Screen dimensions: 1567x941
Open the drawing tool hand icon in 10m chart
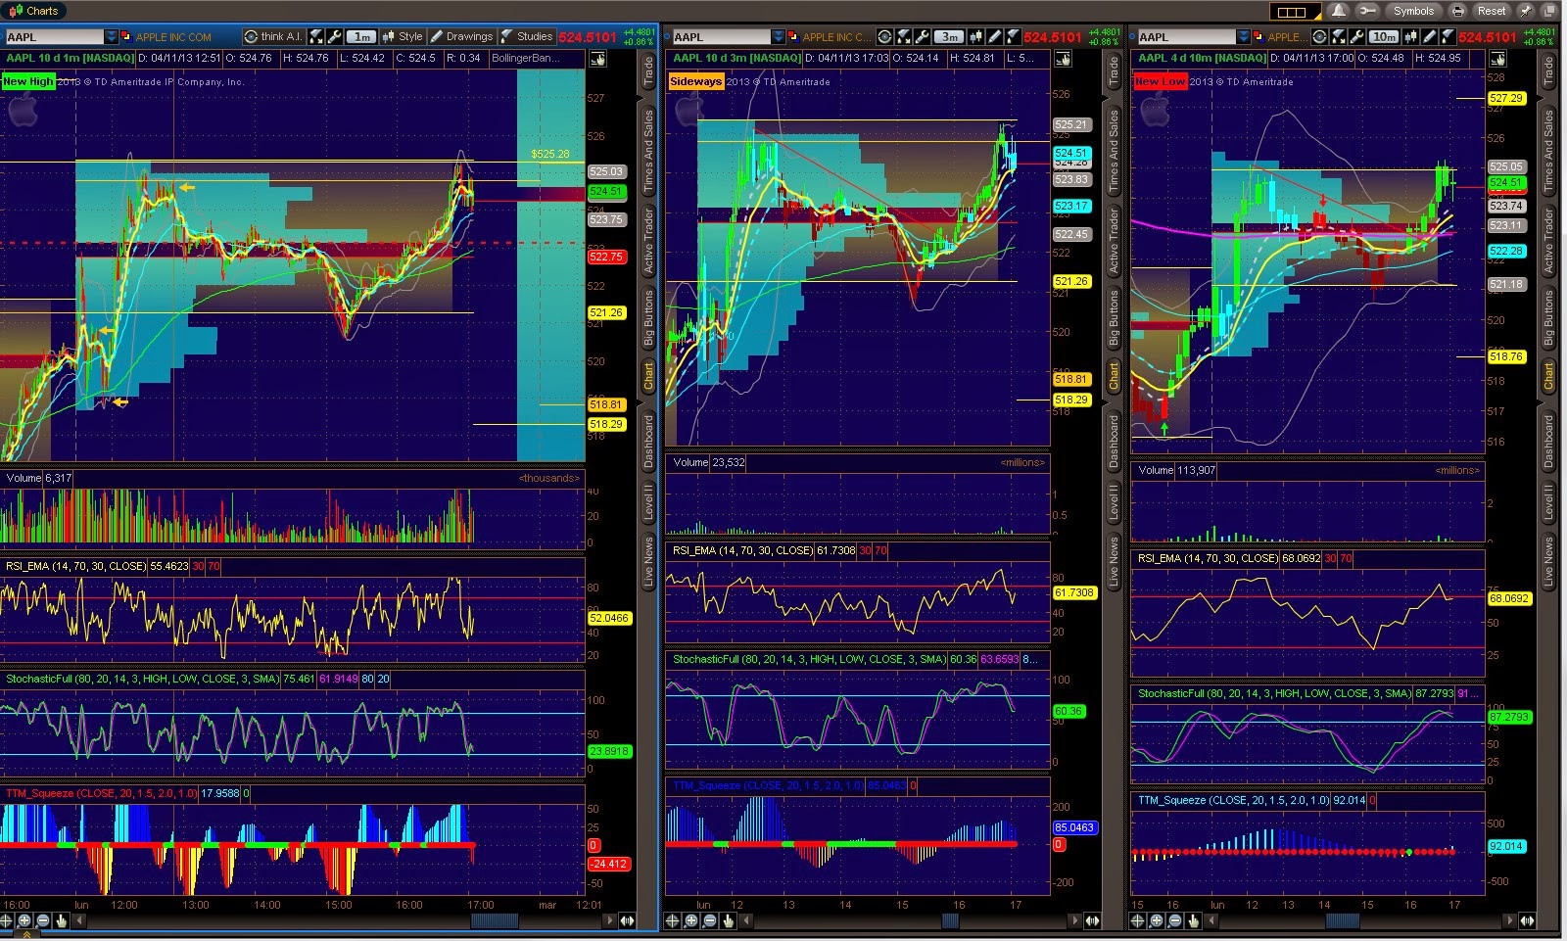coord(1497,59)
